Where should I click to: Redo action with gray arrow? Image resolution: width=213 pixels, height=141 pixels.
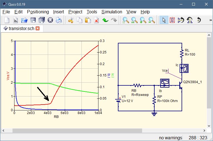[114, 20]
